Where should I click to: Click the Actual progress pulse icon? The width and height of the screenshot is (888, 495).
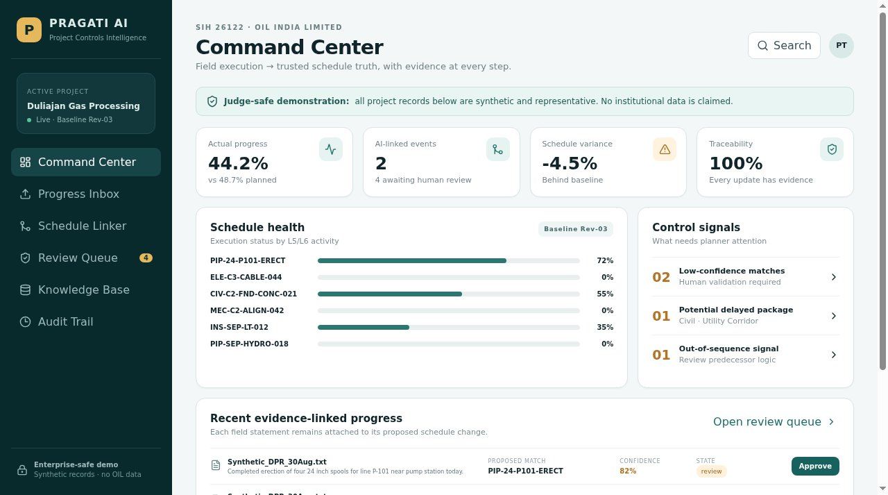tap(331, 149)
